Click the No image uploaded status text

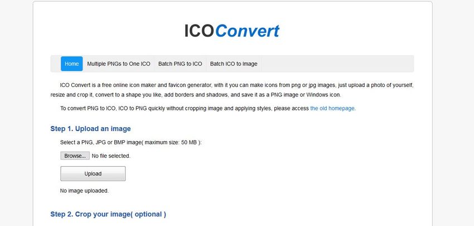click(x=84, y=191)
